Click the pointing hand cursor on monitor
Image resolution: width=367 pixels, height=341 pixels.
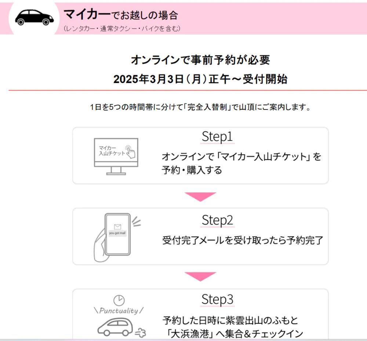131,152
